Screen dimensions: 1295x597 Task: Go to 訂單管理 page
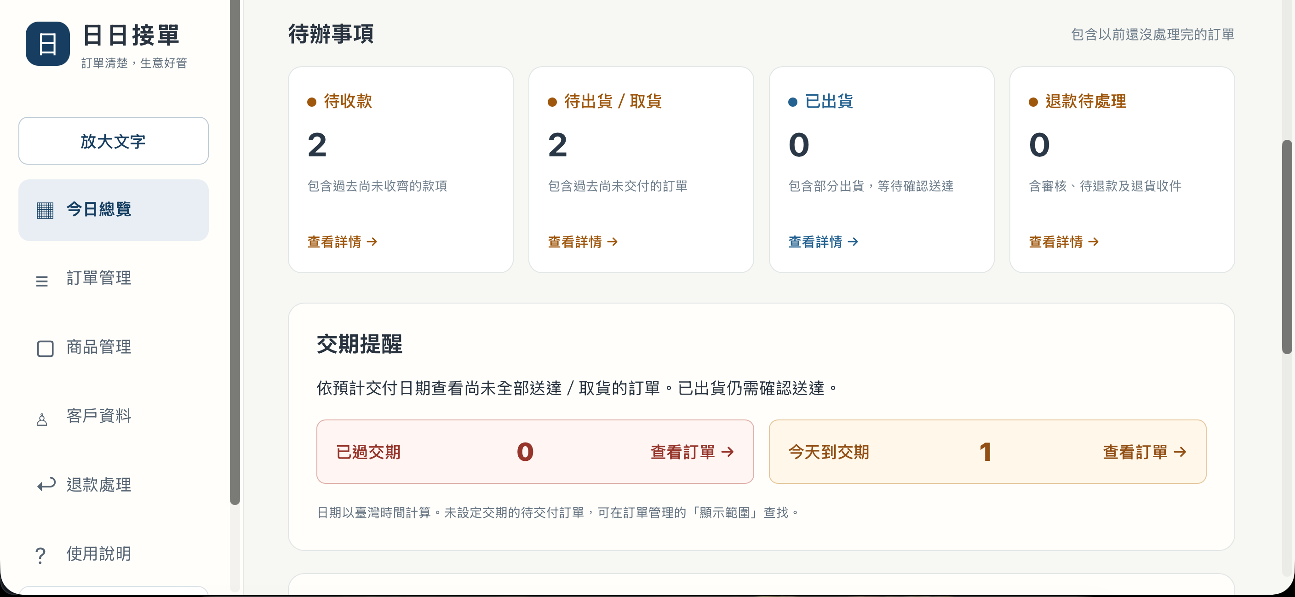pos(114,278)
